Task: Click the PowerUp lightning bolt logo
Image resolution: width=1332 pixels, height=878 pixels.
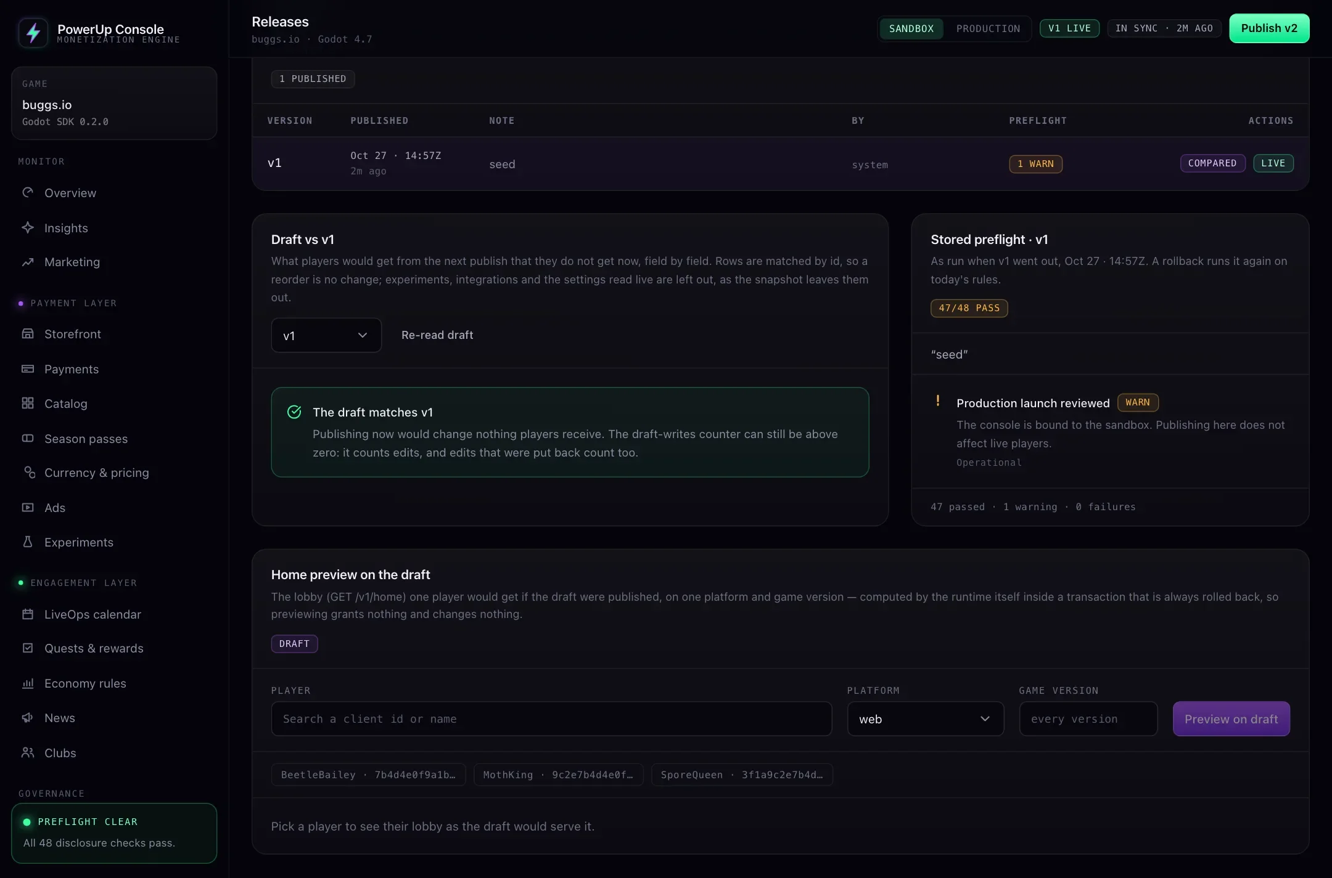Action: (x=33, y=33)
